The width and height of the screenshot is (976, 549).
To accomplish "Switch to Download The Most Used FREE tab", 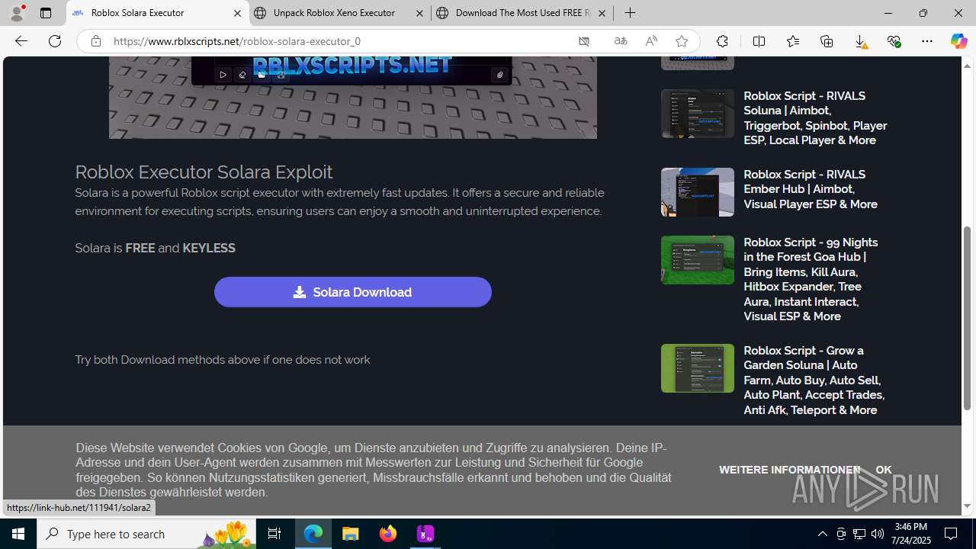I will point(522,13).
